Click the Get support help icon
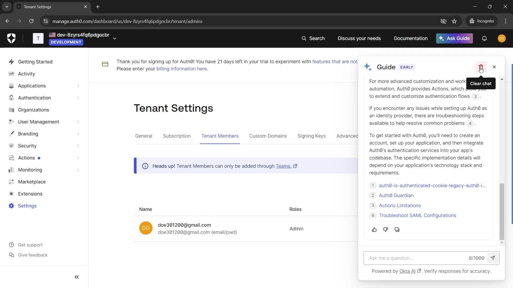Viewport: 513px width, 288px height. point(11,245)
